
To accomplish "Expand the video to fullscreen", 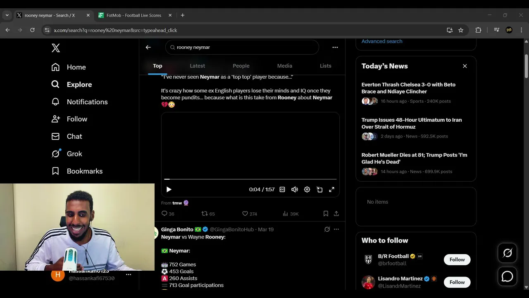I will click(x=331, y=190).
